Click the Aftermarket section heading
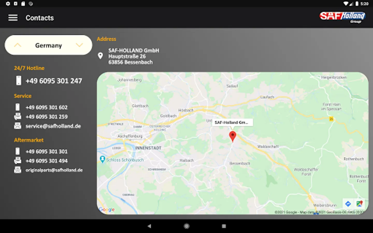373x233 pixels. tap(29, 140)
